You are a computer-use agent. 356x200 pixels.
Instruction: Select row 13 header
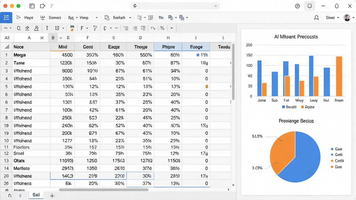coord(6,161)
